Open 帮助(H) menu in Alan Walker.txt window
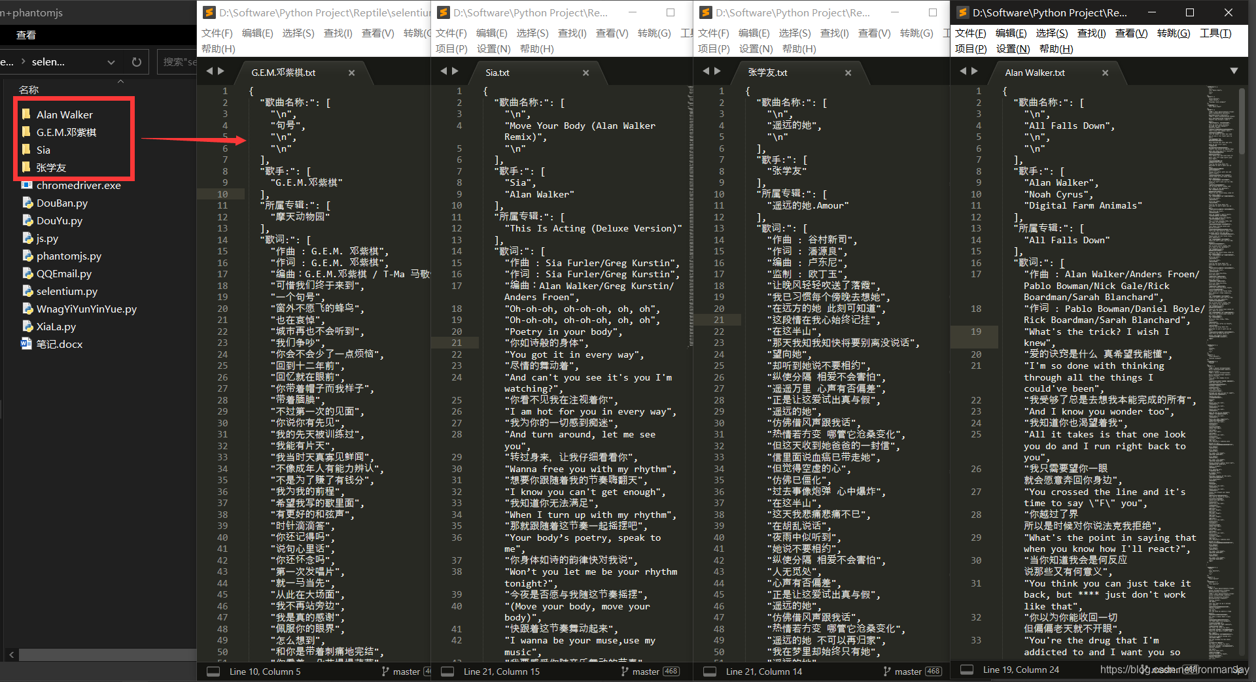Viewport: 1256px width, 682px height. coord(1056,49)
